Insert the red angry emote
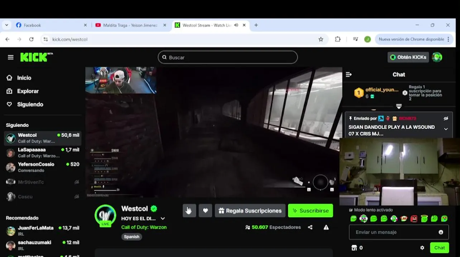This screenshot has height=257, width=460. click(414, 218)
